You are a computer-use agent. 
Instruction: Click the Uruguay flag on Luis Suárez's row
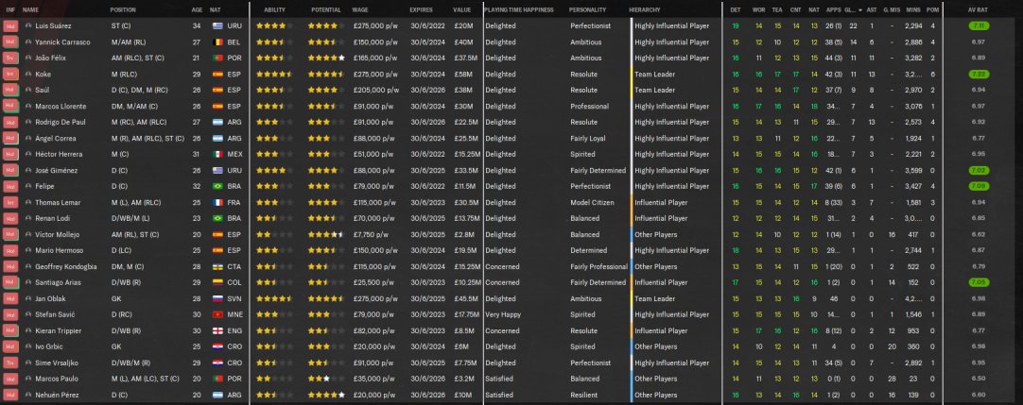[x=217, y=26]
